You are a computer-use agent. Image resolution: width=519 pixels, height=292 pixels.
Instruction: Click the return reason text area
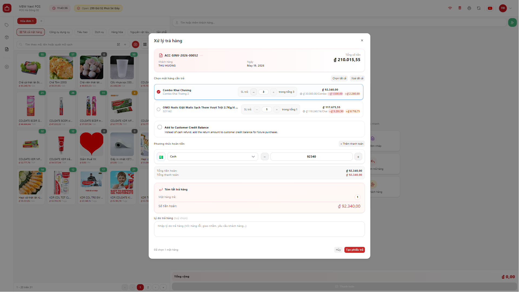point(259,229)
